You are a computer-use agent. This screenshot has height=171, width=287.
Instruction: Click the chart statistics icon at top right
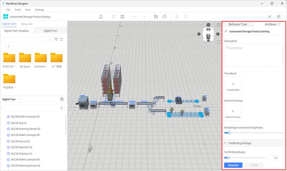(x=270, y=17)
